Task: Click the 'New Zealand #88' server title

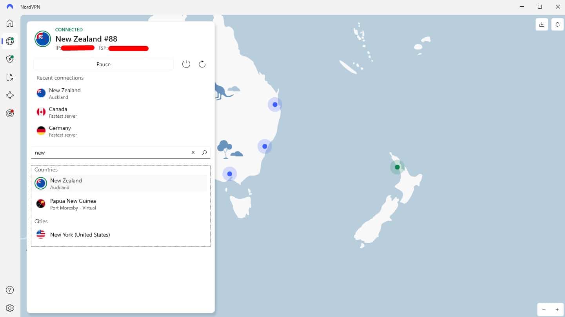Action: [86, 39]
